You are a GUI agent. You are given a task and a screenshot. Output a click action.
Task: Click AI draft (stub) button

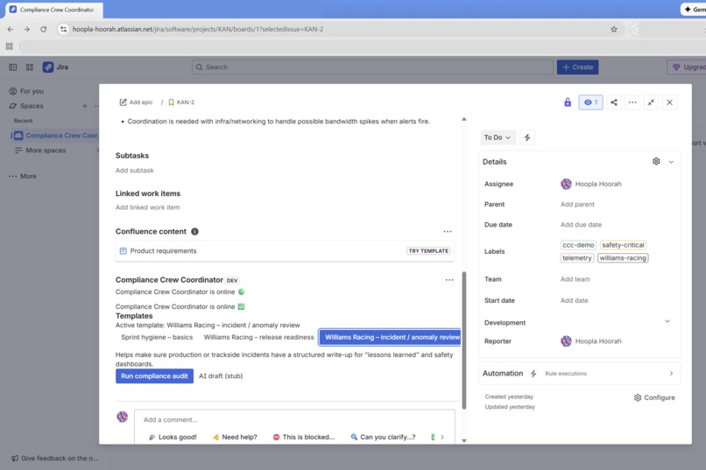[x=221, y=376]
